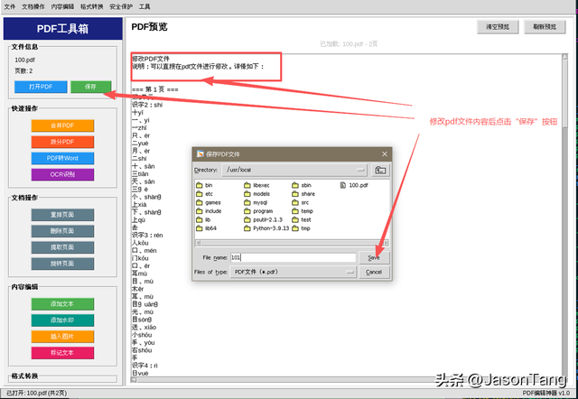Click the '=== 第 1 页 ===' preview line
This screenshot has height=399, width=578.
(x=155, y=89)
